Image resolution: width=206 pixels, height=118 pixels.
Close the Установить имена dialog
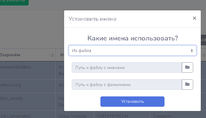pos(195,18)
